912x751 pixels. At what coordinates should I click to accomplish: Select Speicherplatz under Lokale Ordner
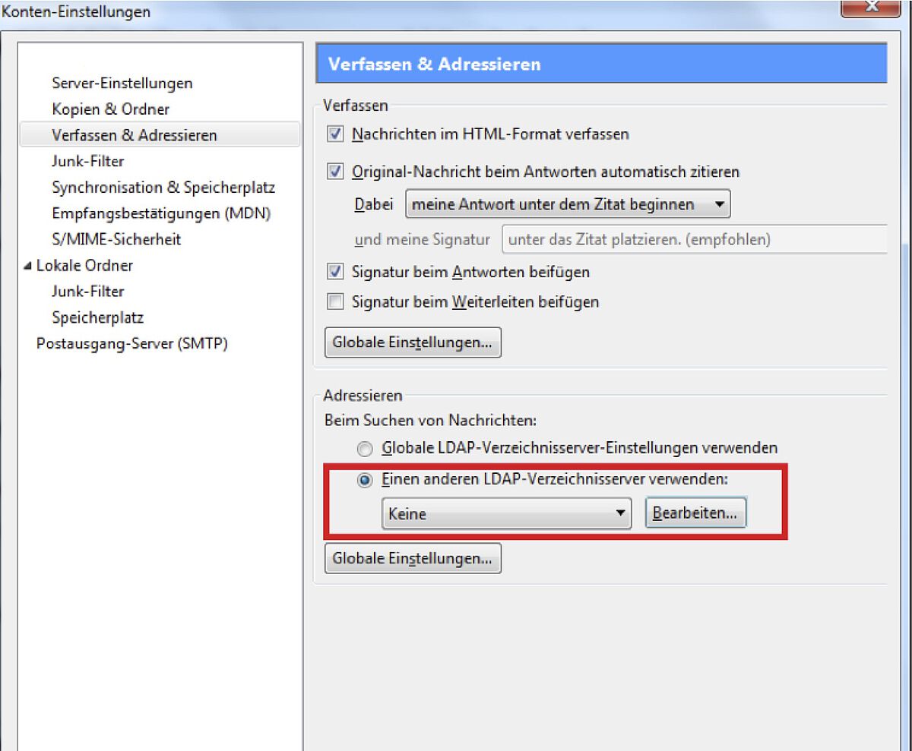tap(97, 317)
